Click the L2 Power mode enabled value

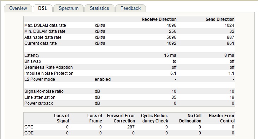pyautogui.click(x=102, y=79)
